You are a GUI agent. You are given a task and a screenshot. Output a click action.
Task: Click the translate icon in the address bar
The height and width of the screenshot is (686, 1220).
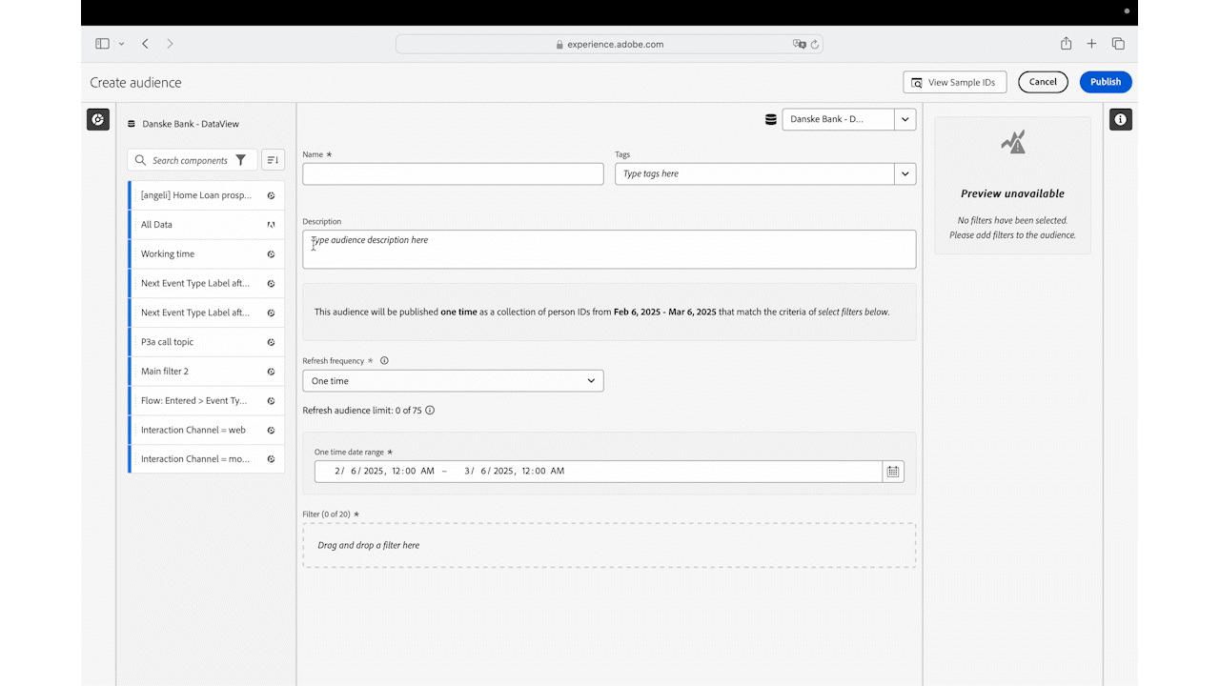pyautogui.click(x=799, y=44)
